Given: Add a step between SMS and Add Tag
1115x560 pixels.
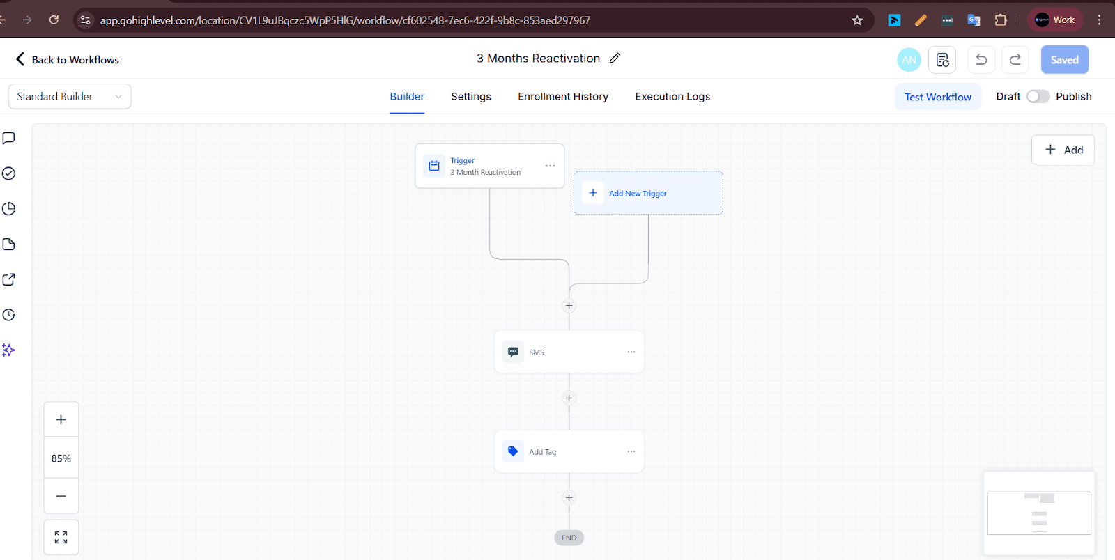Looking at the screenshot, I should tap(569, 398).
